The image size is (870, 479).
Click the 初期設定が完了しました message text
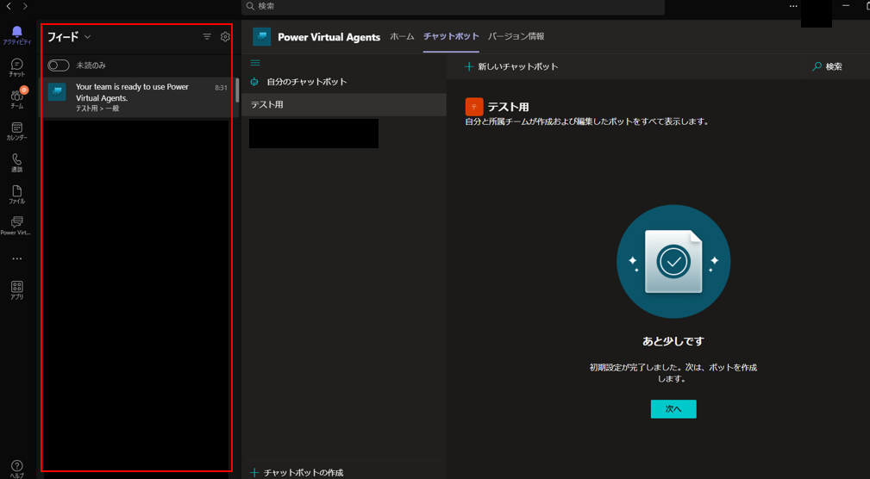pos(673,373)
